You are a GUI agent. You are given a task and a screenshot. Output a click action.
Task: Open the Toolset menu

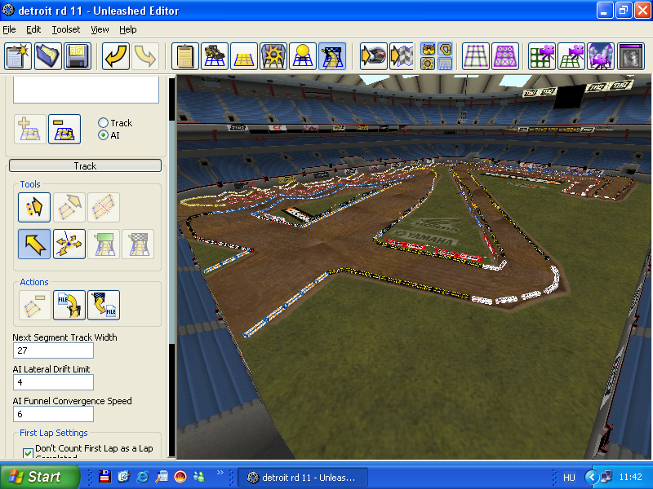66,29
